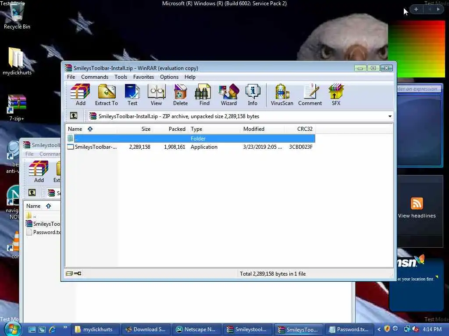
Task: Click Show Desktop quick launch icon
Action: pos(32,329)
